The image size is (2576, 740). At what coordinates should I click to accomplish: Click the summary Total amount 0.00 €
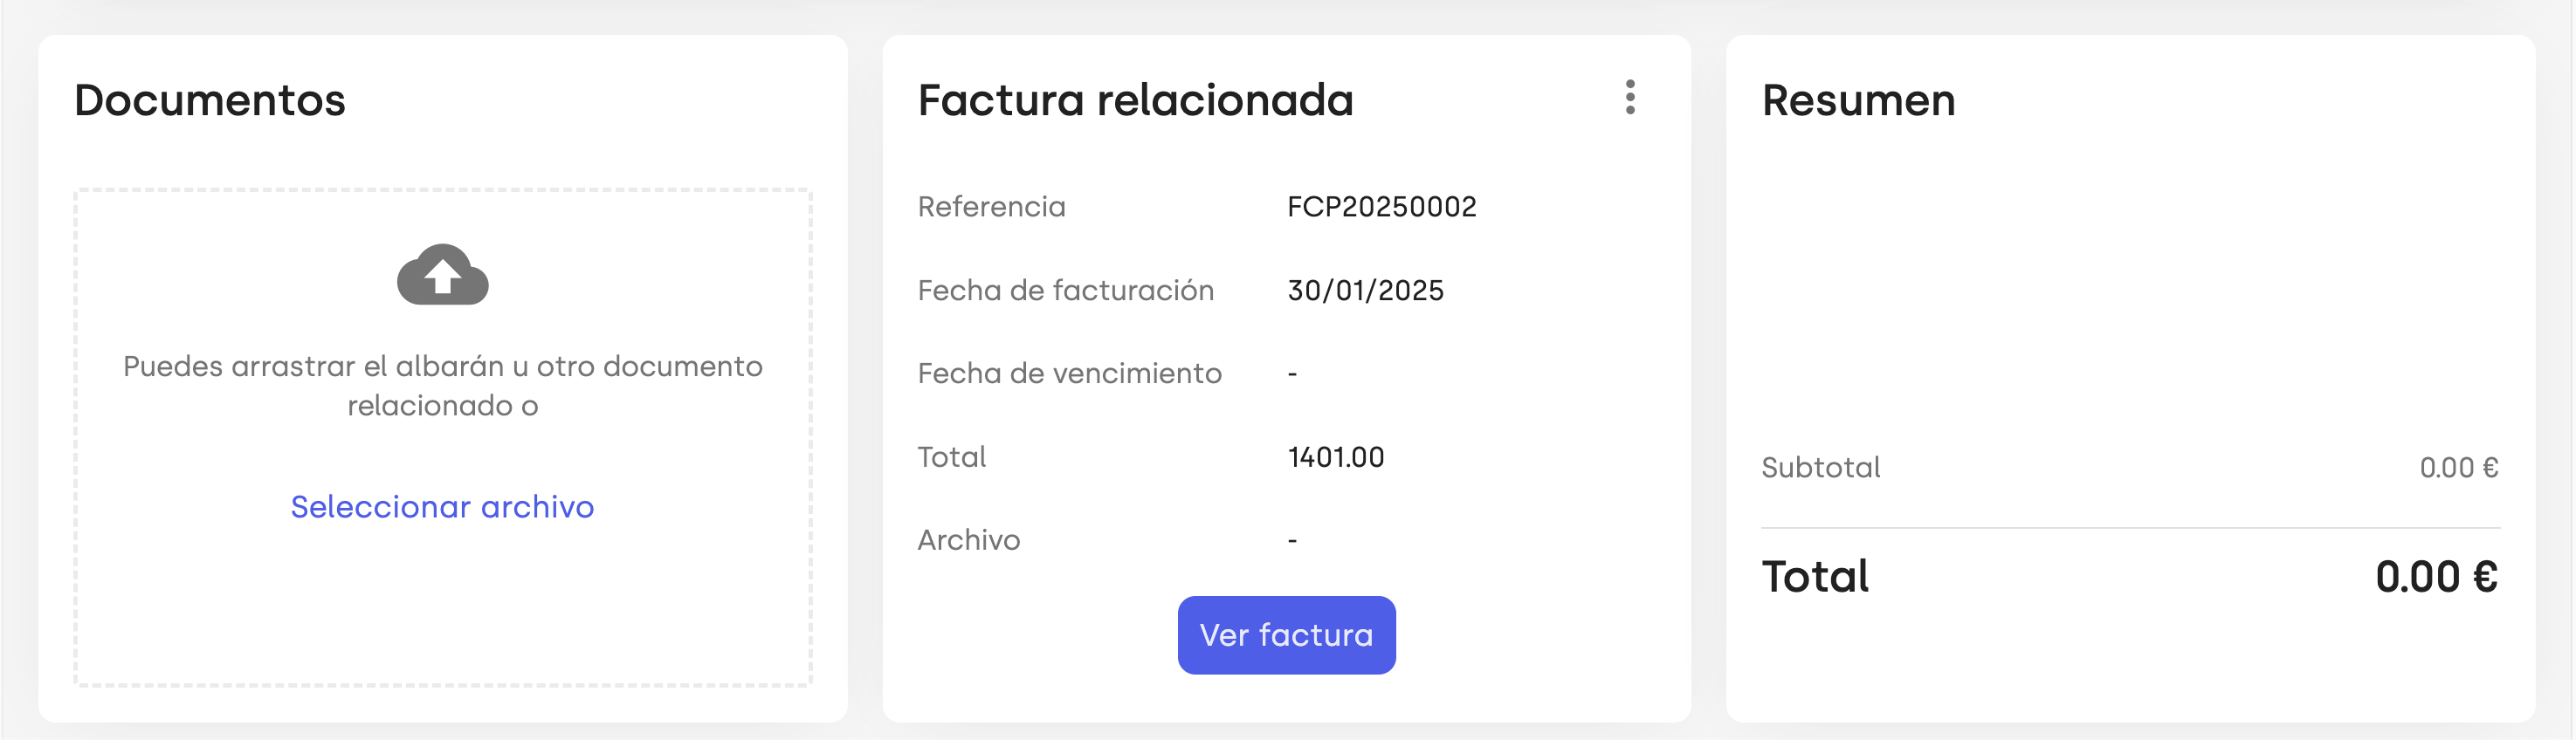pos(2436,577)
